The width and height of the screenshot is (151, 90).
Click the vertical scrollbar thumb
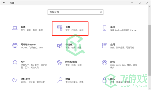click(149, 50)
